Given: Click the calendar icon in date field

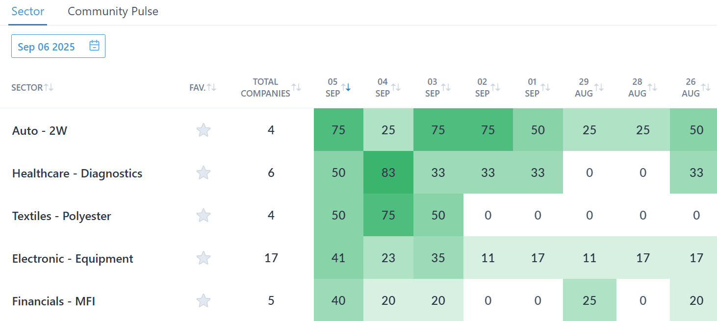Looking at the screenshot, I should (95, 46).
